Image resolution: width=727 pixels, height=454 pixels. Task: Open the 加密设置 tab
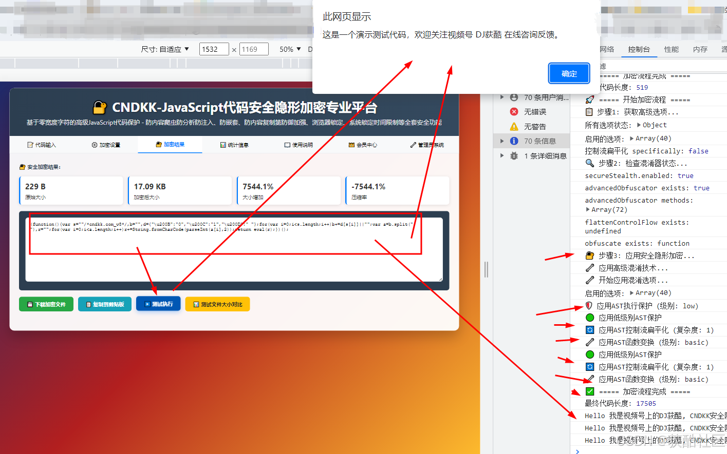pos(106,145)
